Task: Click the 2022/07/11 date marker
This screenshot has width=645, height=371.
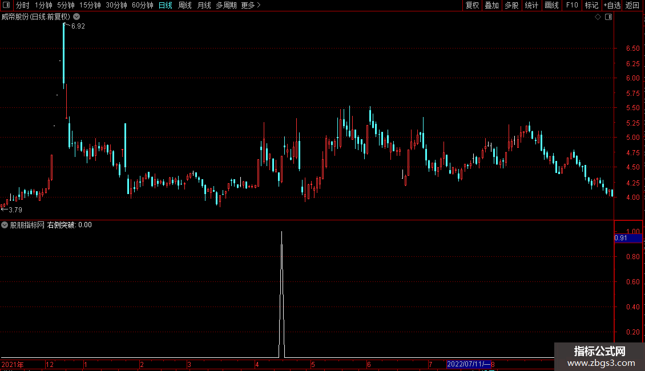Action: [x=469, y=364]
